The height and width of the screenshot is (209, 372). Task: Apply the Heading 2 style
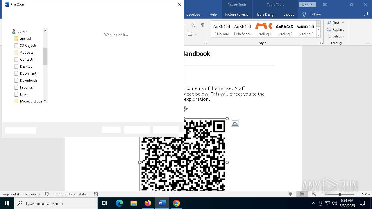click(284, 30)
